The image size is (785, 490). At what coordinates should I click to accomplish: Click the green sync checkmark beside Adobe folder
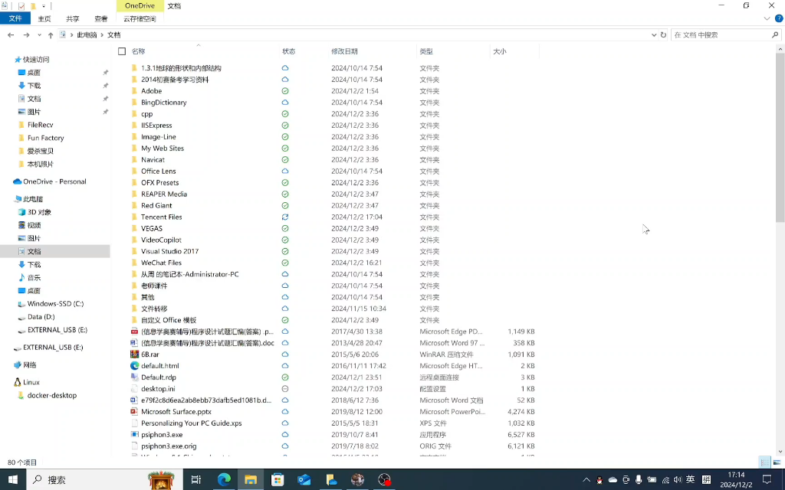(284, 90)
